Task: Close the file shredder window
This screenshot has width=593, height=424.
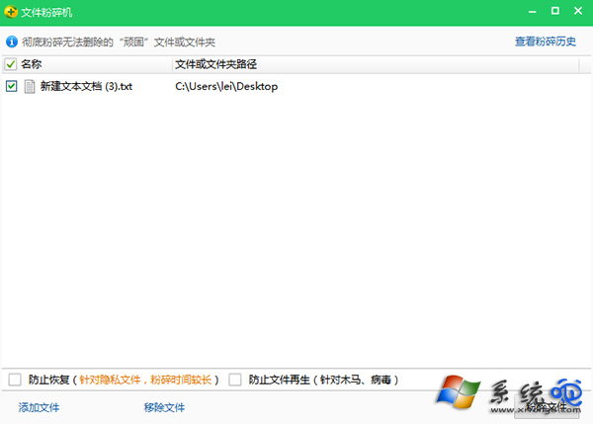Action: pos(580,12)
